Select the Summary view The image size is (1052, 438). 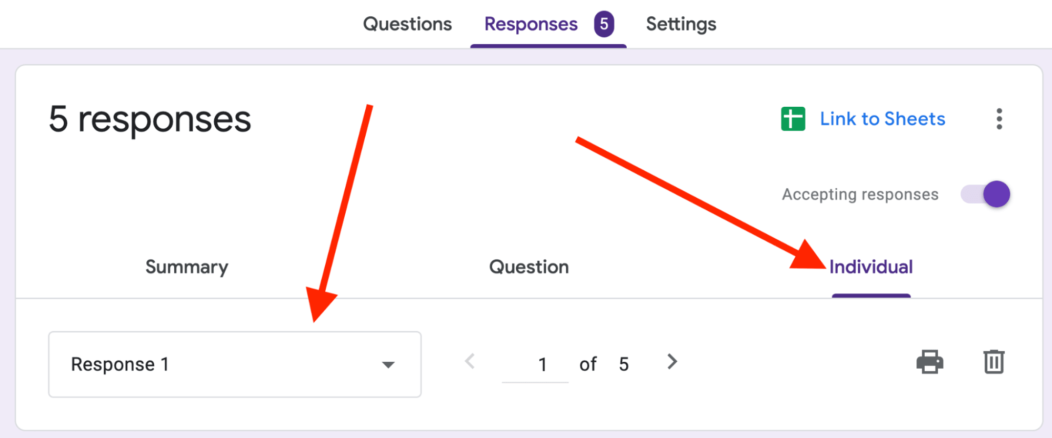186,267
